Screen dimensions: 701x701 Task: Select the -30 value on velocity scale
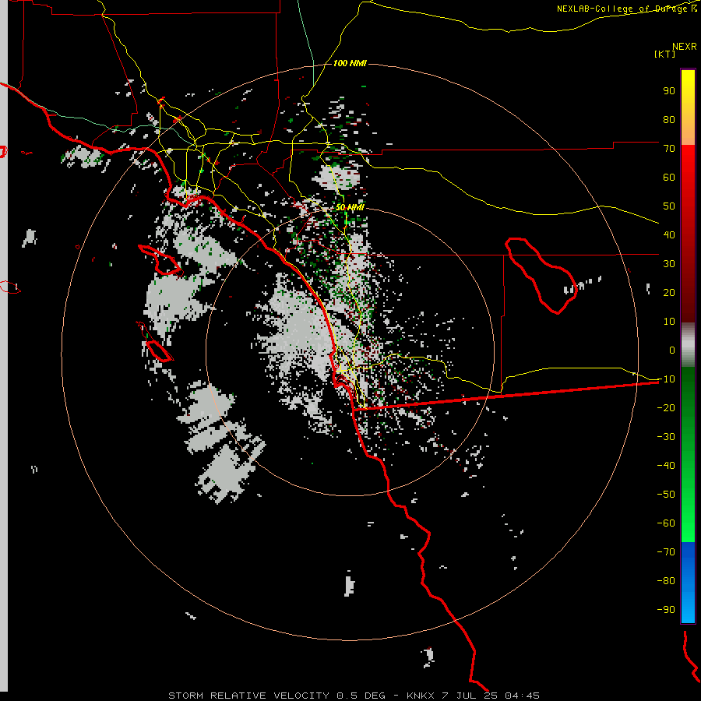[666, 437]
